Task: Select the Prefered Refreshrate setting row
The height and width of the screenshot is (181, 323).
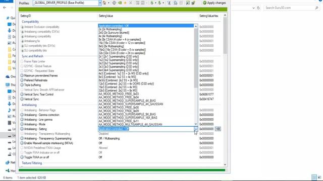Action: point(121,80)
